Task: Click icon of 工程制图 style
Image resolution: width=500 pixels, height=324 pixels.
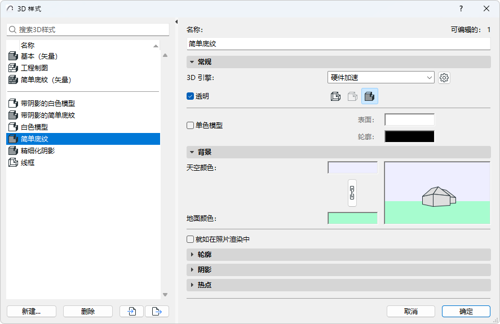Action: [13, 68]
